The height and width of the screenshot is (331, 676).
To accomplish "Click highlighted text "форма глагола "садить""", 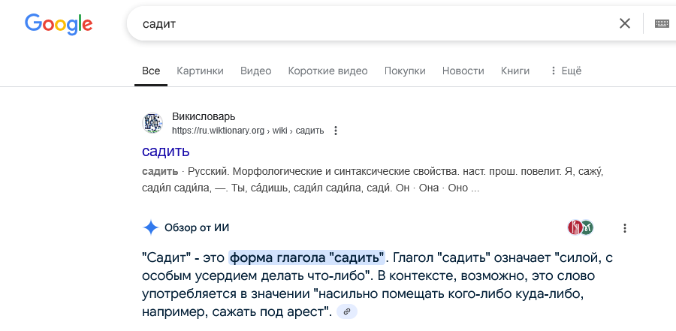I will 307,257.
